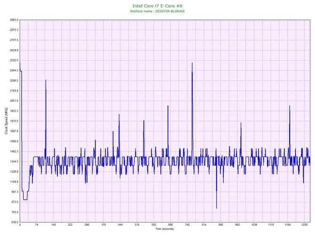Click the 'Time (seconds)' axis label
Image resolution: width=315 pixels, height=237 pixels.
click(165, 229)
